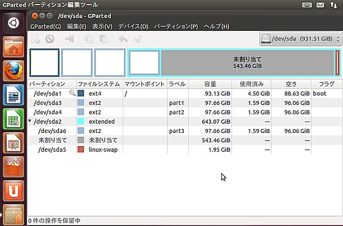Open the Ubuntu Dash home launcher
Image resolution: width=343 pixels, height=226 pixels.
tap(13, 23)
